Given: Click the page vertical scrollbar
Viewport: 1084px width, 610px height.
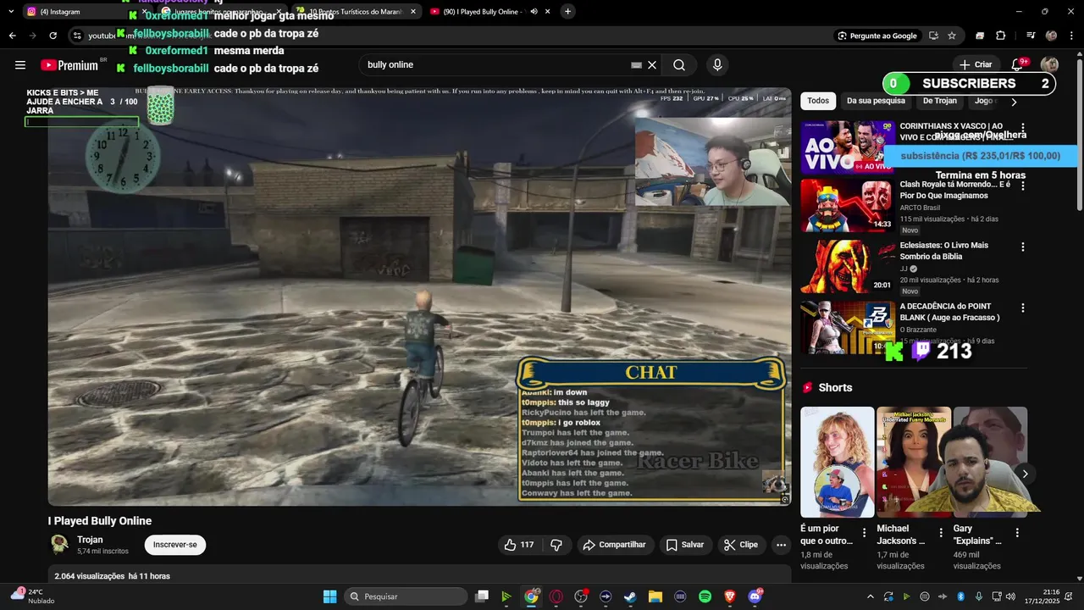Looking at the screenshot, I should click(x=1079, y=136).
